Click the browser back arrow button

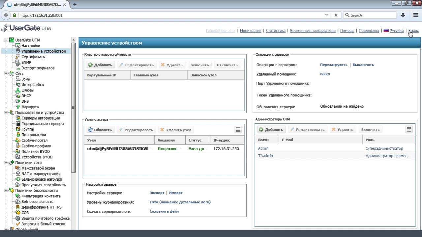[x=6, y=15]
